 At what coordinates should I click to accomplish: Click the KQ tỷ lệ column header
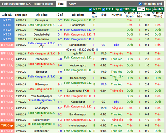coord(117,15)
